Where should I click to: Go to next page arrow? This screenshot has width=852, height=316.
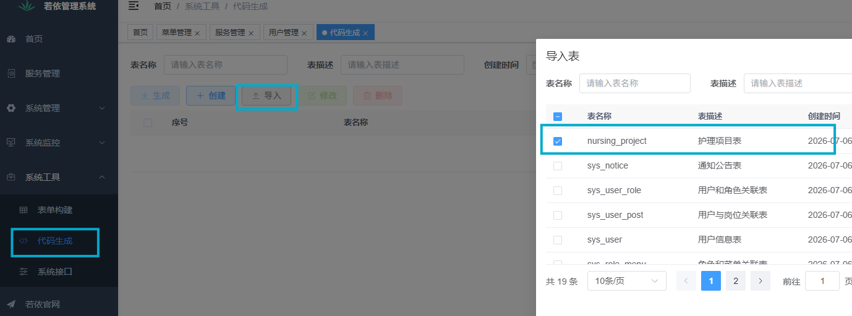pyautogui.click(x=760, y=281)
